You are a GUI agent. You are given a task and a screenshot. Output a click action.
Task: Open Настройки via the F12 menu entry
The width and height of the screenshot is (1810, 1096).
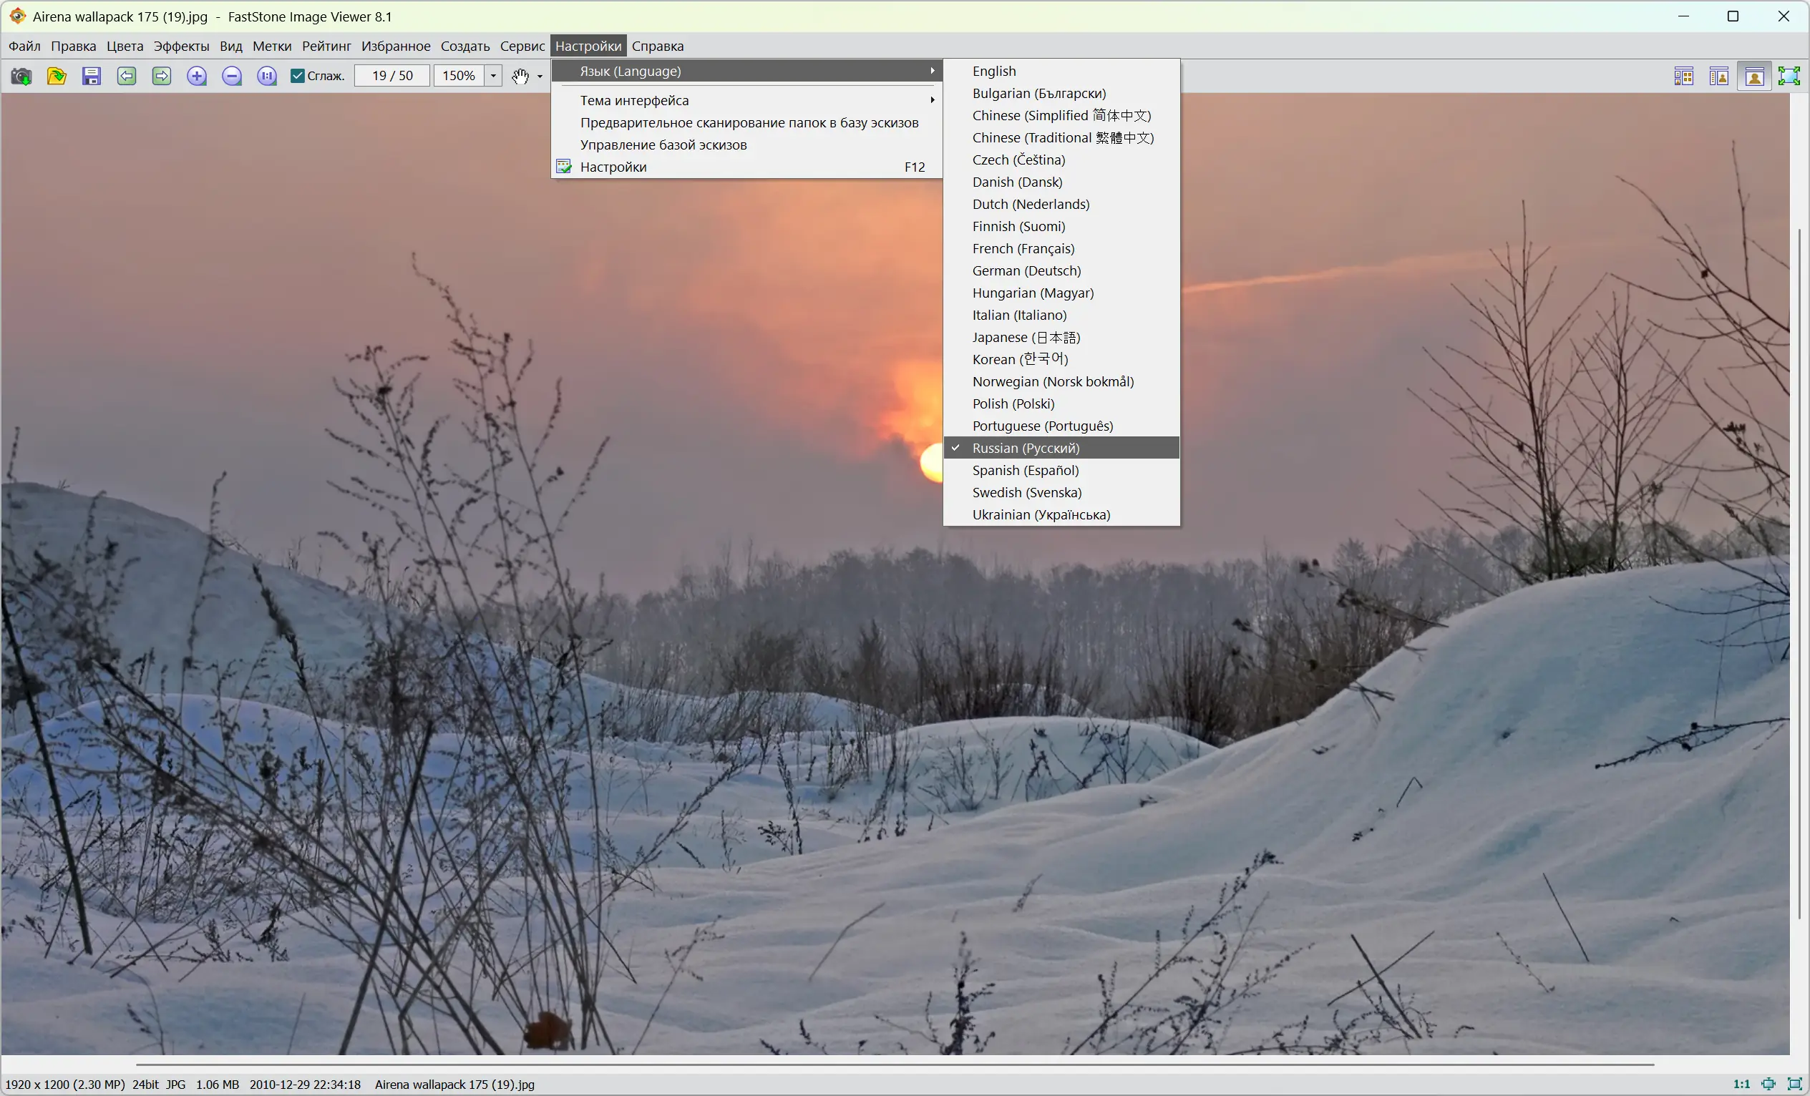click(616, 167)
